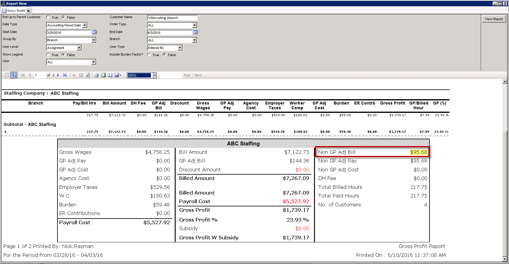
Task: Maximize the Report View window
Action: [x=500, y=3]
